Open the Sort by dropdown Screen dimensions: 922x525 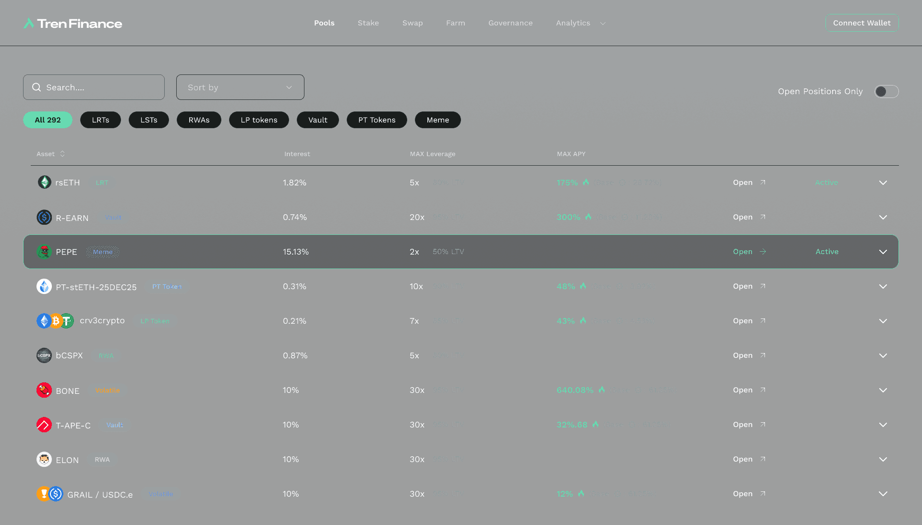pos(240,87)
